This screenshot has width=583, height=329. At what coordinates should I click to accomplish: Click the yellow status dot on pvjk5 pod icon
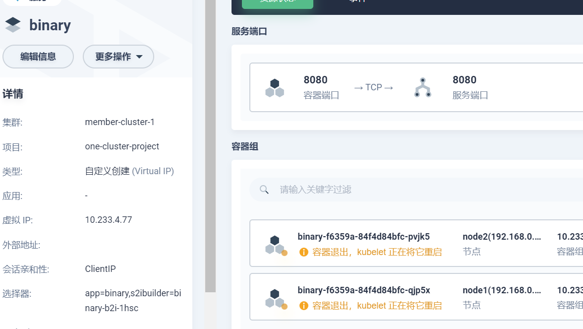(284, 252)
